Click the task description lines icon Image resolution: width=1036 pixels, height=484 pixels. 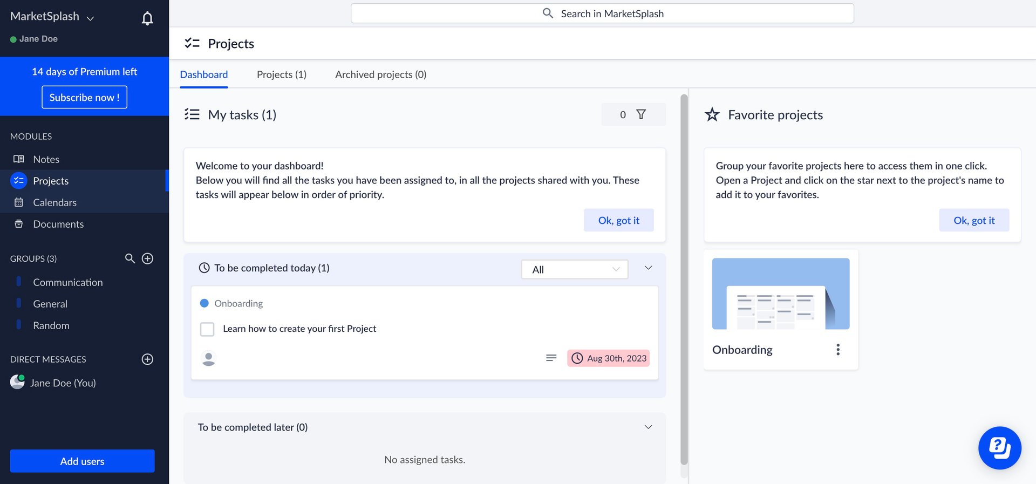tap(551, 358)
